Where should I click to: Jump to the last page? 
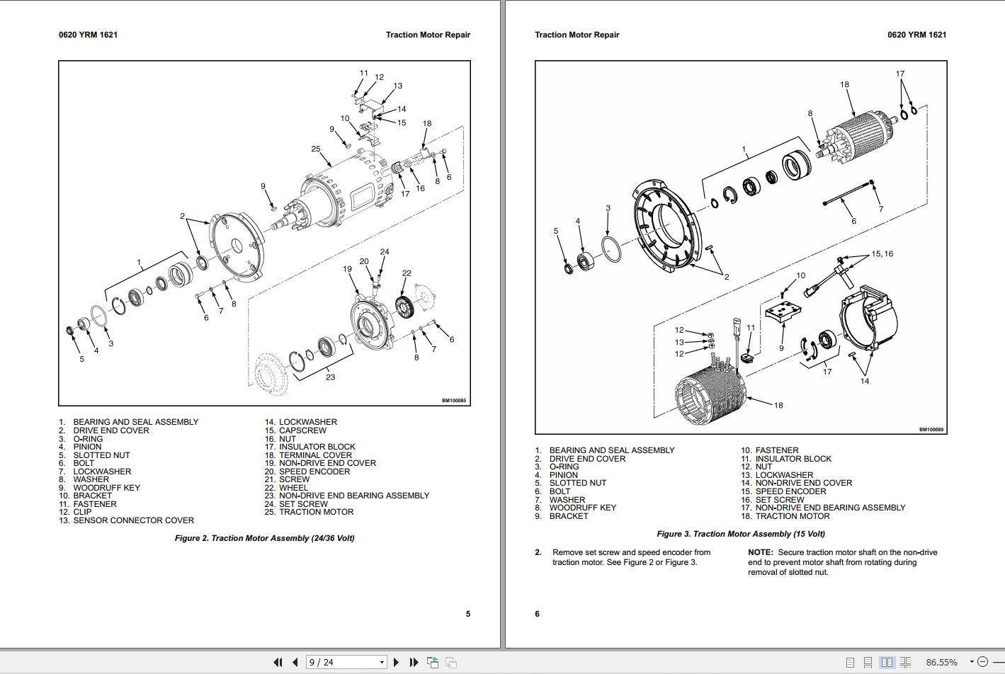tap(414, 663)
